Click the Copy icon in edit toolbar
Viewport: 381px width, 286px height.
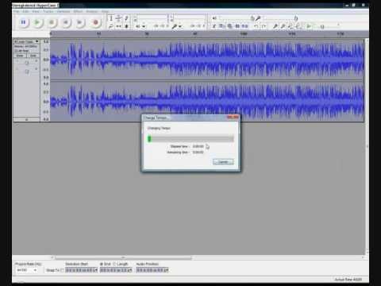[x=221, y=26]
